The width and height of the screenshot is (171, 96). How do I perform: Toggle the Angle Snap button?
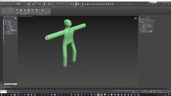(x=49, y=4)
